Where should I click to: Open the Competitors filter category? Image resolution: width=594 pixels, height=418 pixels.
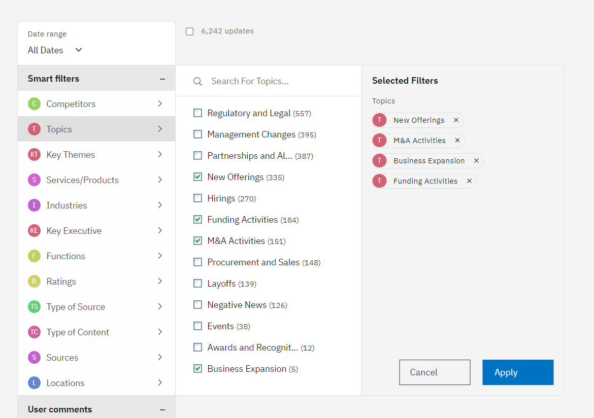coord(96,104)
